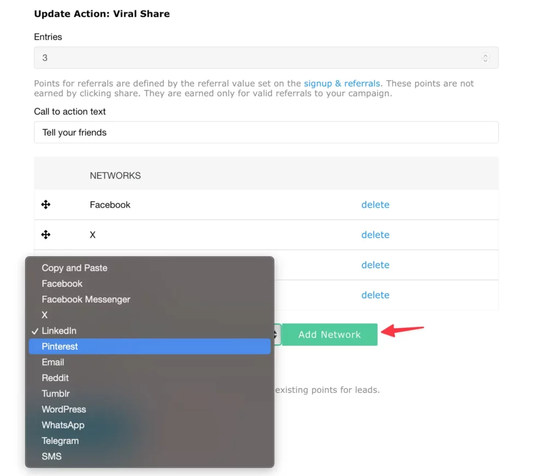This screenshot has height=476, width=559.
Task: Select X in the dropdown list
Action: tap(150, 315)
